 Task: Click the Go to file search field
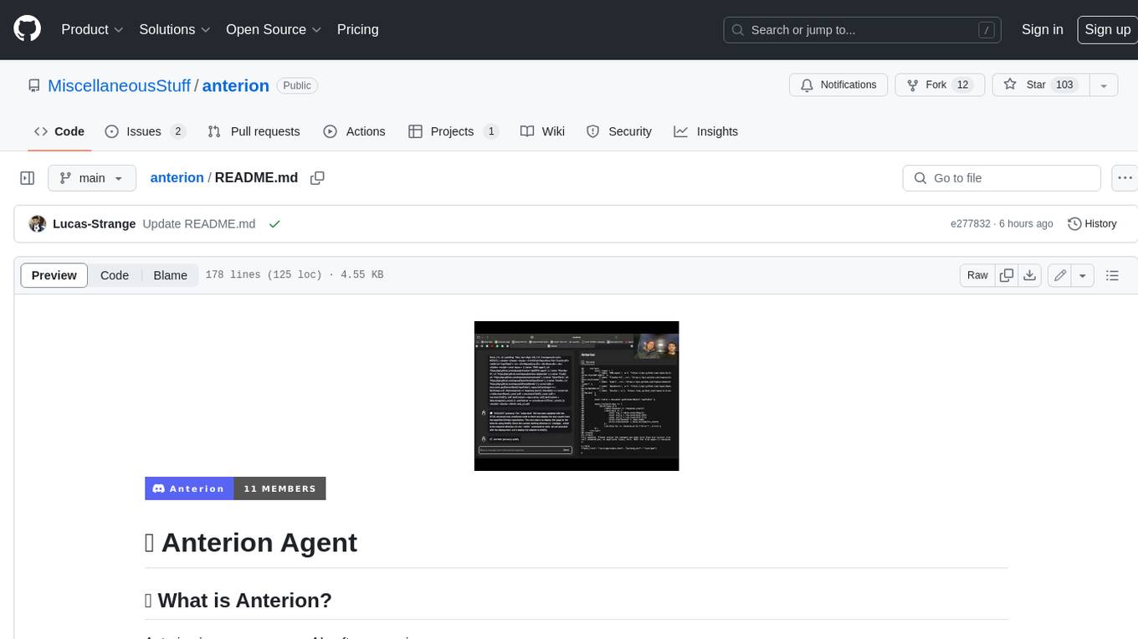(x=1002, y=178)
